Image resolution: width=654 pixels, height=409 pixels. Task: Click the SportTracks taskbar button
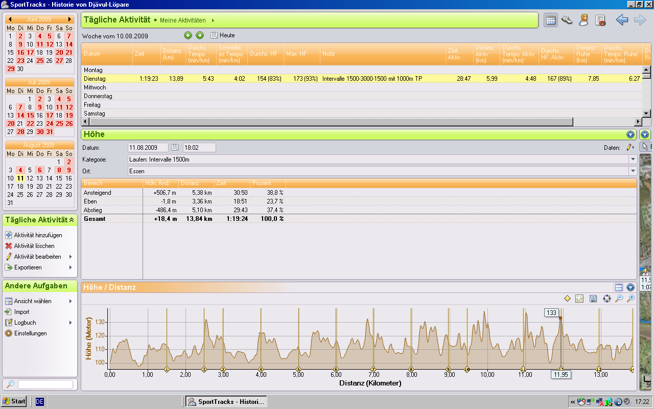[x=226, y=402]
